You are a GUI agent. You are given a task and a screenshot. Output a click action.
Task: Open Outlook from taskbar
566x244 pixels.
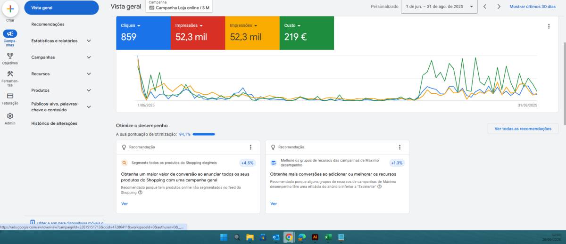276,237
